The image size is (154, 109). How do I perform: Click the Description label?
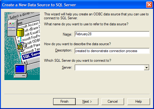[64, 50]
